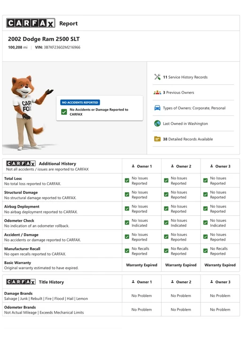Screen dimensions: 248x339
Task: Click the people icon next to 3 Previous Owners
Action: point(157,93)
